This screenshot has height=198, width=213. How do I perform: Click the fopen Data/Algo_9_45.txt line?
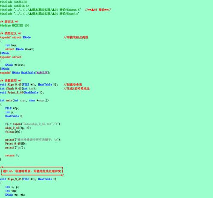click(x=33, y=124)
